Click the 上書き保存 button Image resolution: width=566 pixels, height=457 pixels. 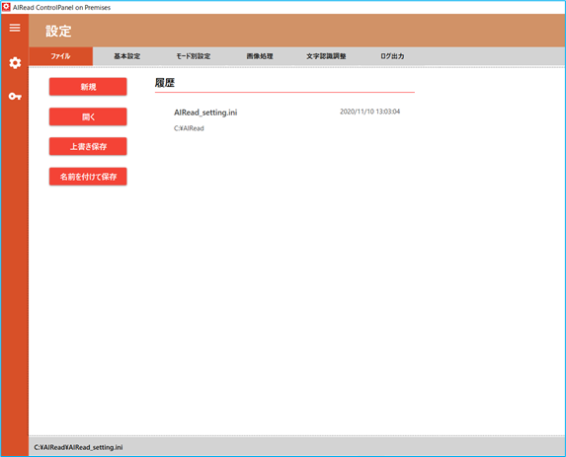(88, 146)
